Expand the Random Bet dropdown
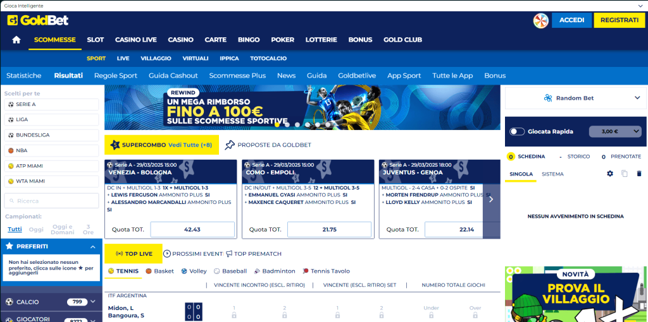 (637, 98)
